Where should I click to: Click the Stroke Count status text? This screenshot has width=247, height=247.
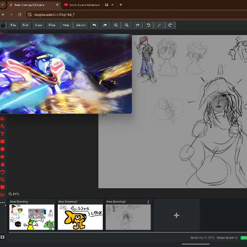click(203, 238)
